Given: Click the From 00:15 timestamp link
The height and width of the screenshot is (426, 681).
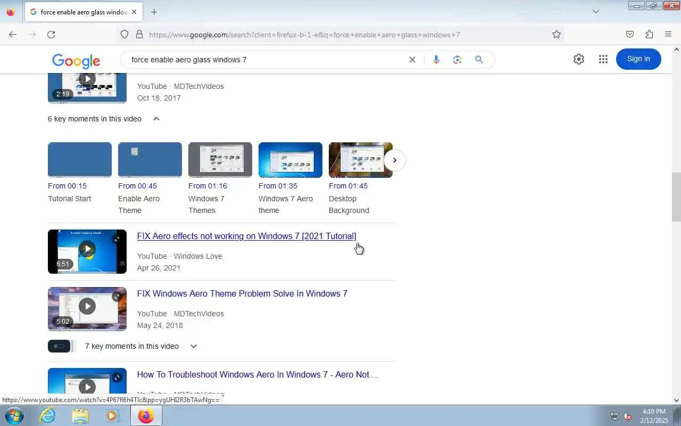Looking at the screenshot, I should click(67, 186).
